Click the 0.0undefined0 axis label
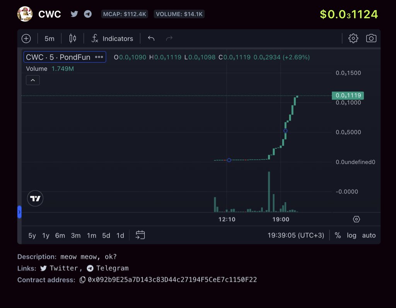Viewport: 396px width, 308px height. [x=355, y=162]
